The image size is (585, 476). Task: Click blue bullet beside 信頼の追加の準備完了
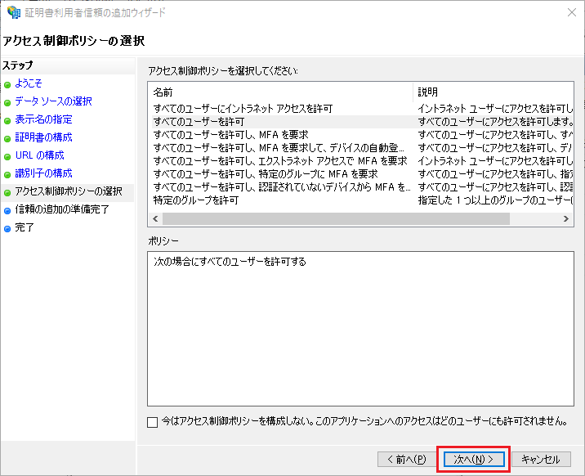click(7, 210)
